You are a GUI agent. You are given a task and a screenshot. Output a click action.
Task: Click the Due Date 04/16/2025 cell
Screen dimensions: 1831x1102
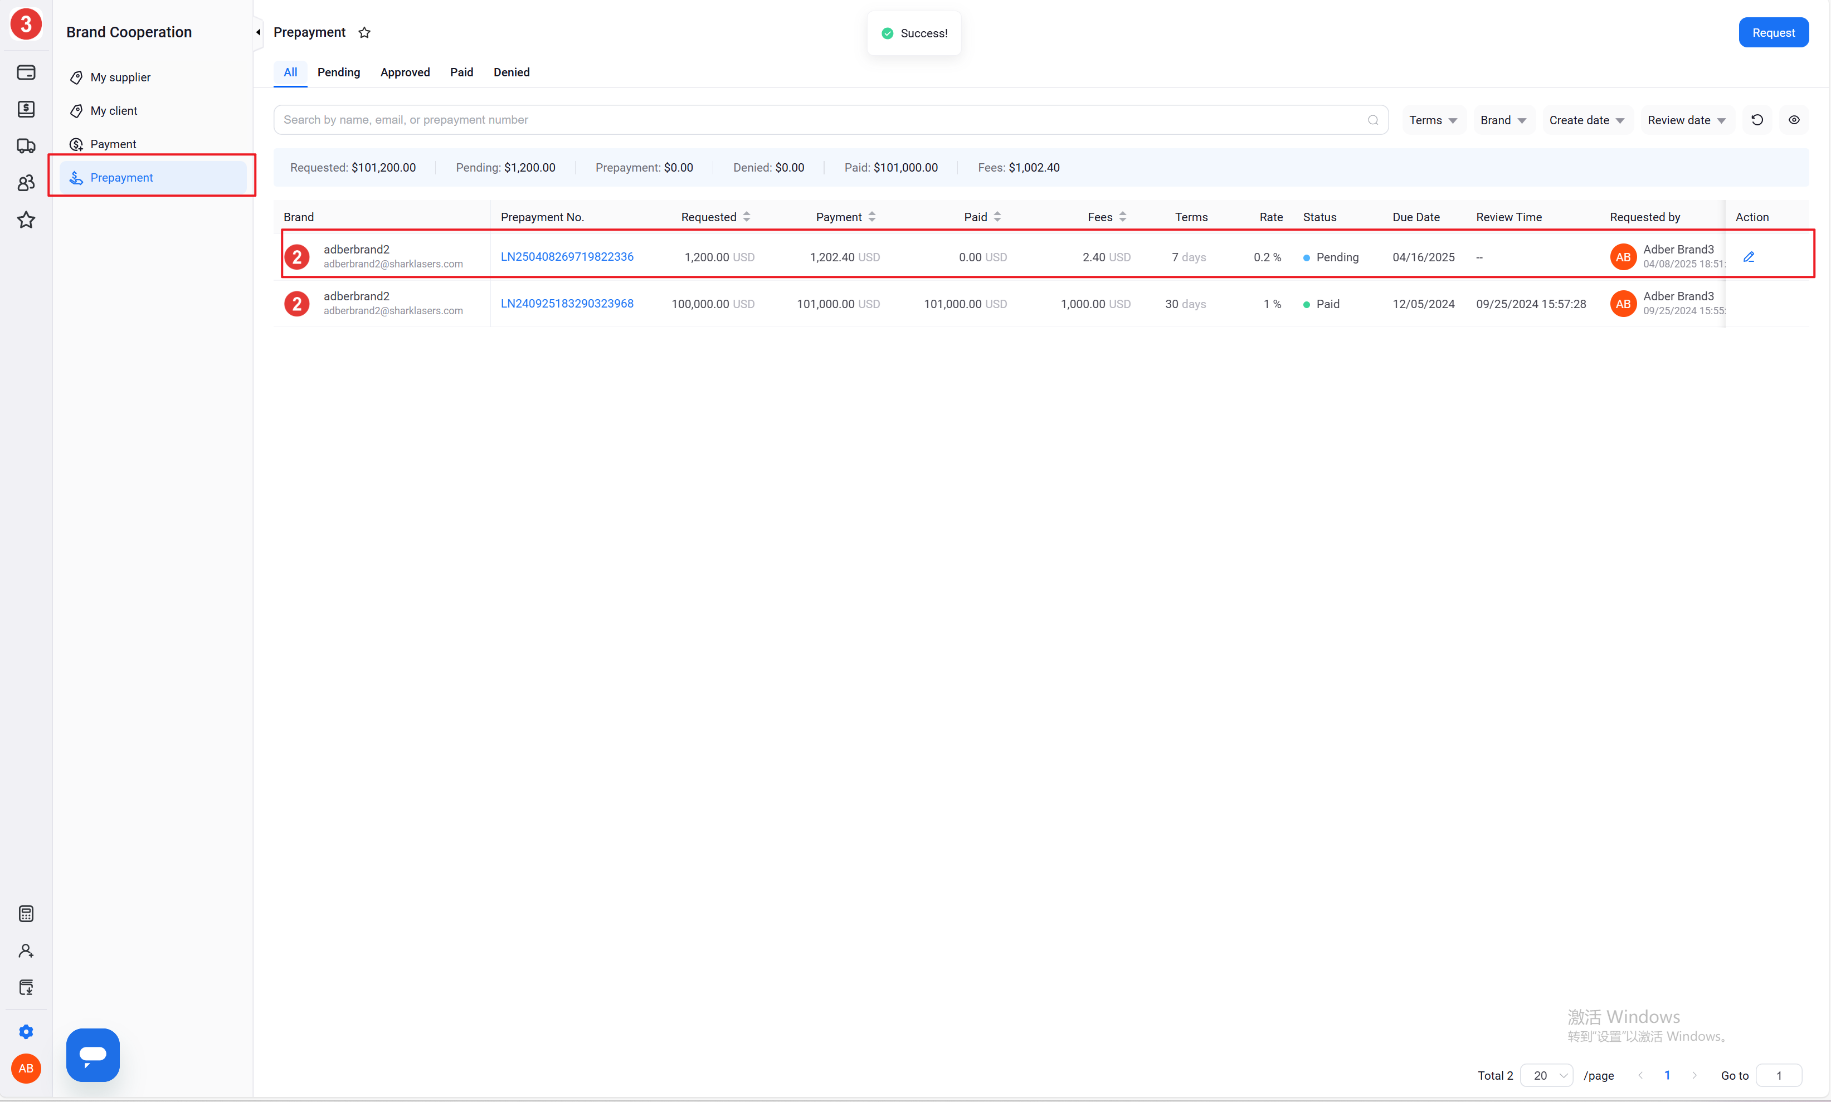[x=1423, y=257]
